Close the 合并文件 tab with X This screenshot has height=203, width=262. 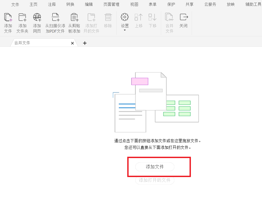[72, 43]
